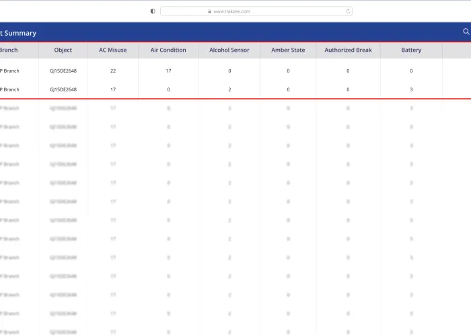This screenshot has height=336, width=471.
Task: Open object GJ15DE2648 in the second row
Action: pyautogui.click(x=63, y=89)
